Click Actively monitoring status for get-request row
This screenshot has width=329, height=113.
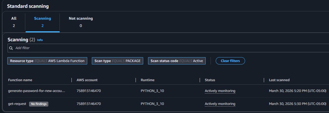[220, 104]
